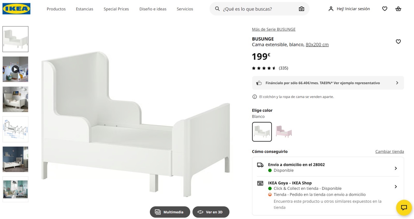Expand home delivery availability arrow
The width and height of the screenshot is (414, 219).
(396, 168)
